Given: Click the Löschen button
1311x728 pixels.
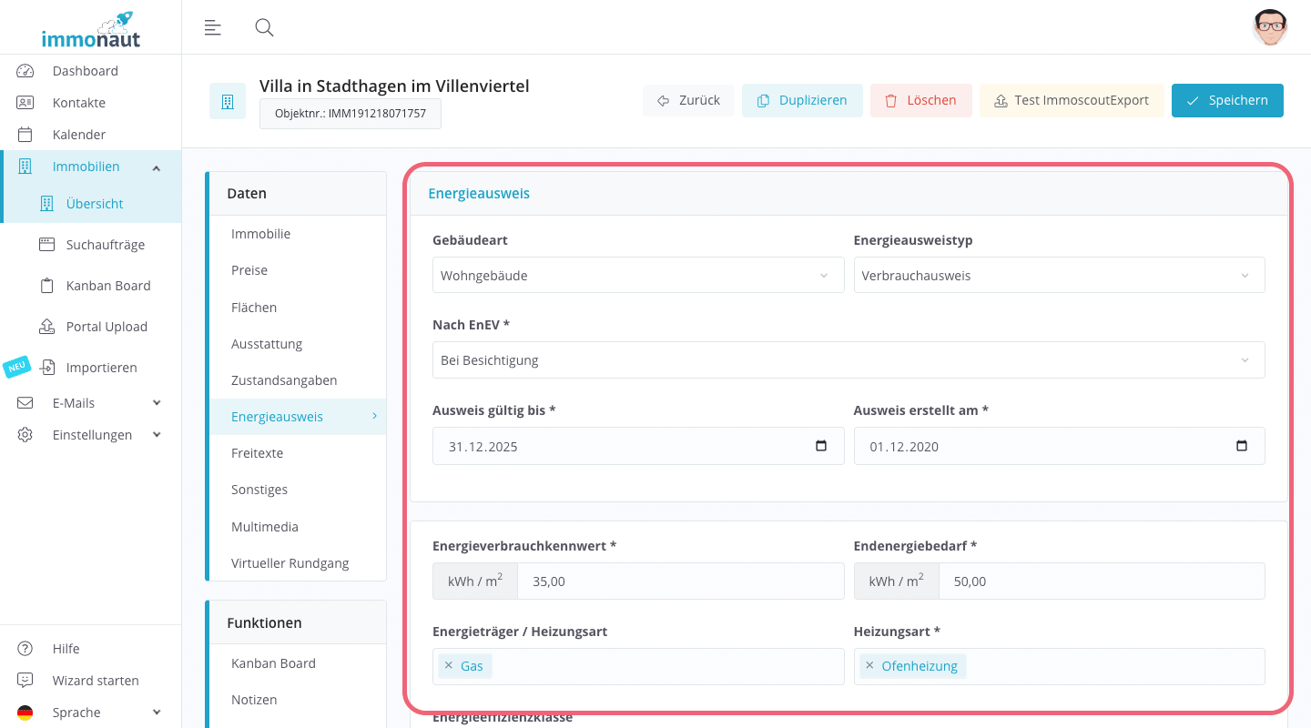Looking at the screenshot, I should tap(920, 100).
